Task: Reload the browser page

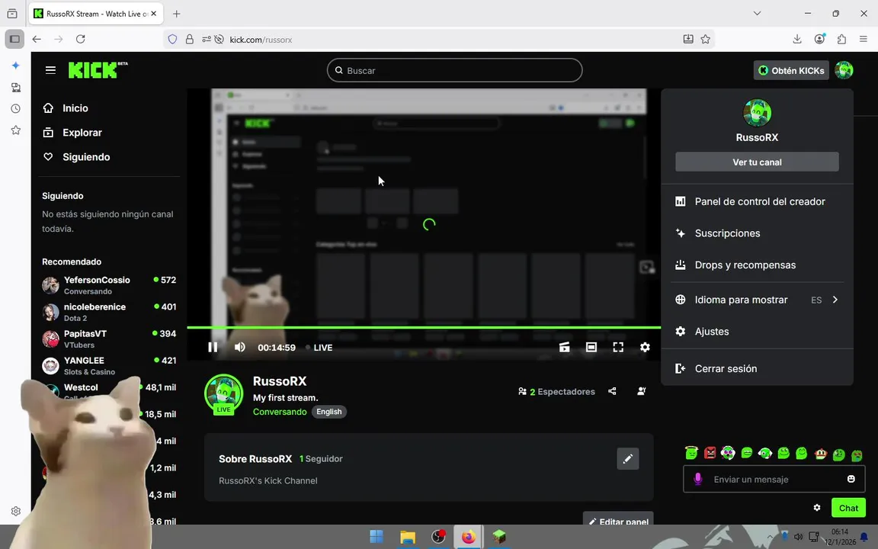Action: point(81,39)
